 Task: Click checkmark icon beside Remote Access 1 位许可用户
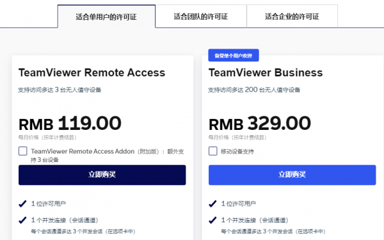(22, 204)
